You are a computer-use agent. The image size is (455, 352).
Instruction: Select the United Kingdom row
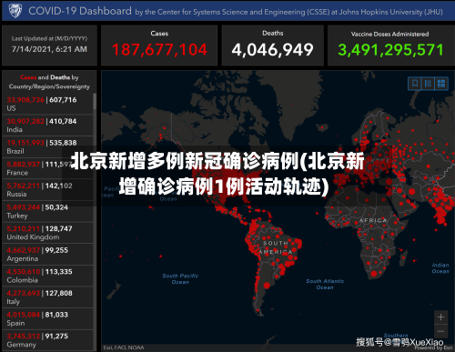[x=48, y=233]
